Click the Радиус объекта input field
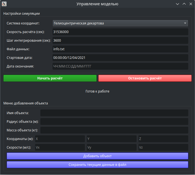This screenshot has width=195, height=175. (x=114, y=121)
